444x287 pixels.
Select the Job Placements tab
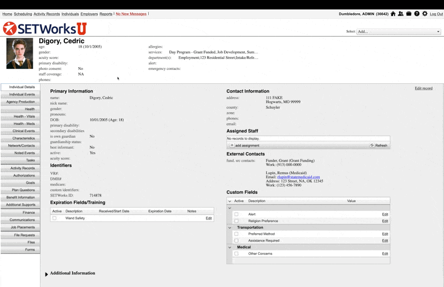(x=21, y=227)
